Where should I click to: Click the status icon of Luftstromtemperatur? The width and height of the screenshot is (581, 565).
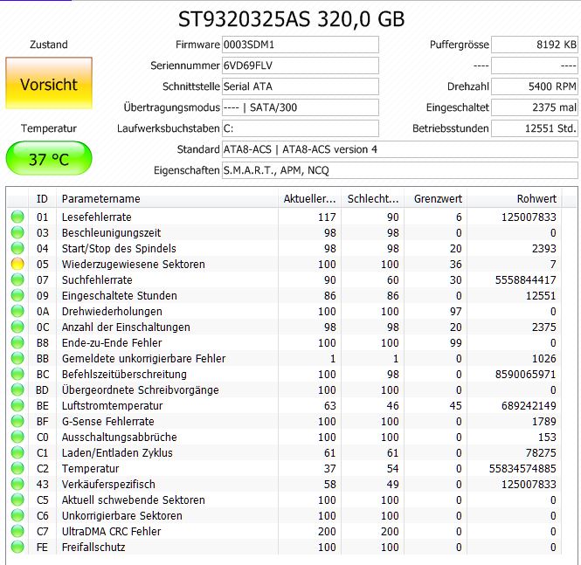tap(17, 406)
